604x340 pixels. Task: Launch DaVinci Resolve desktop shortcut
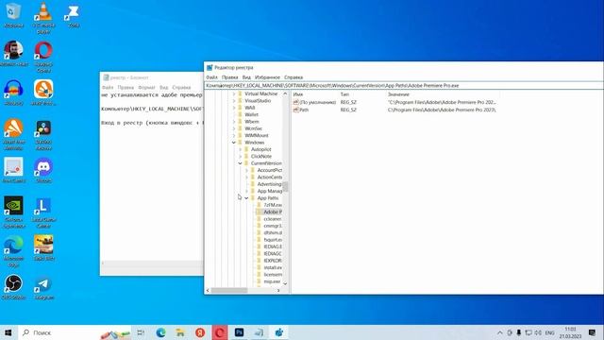click(43, 133)
